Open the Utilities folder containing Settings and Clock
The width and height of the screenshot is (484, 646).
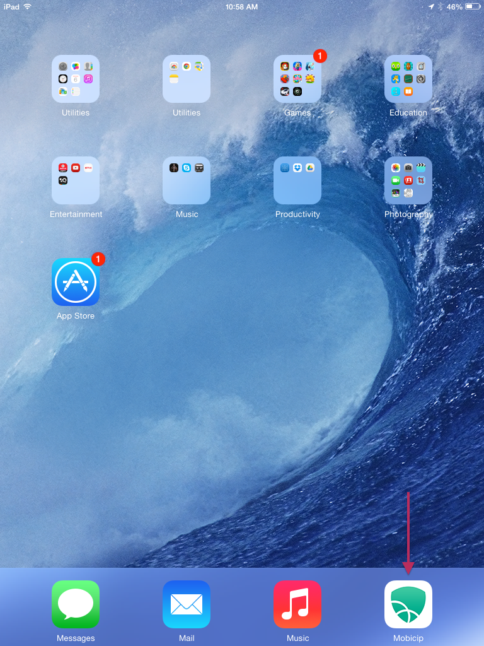[x=76, y=79]
